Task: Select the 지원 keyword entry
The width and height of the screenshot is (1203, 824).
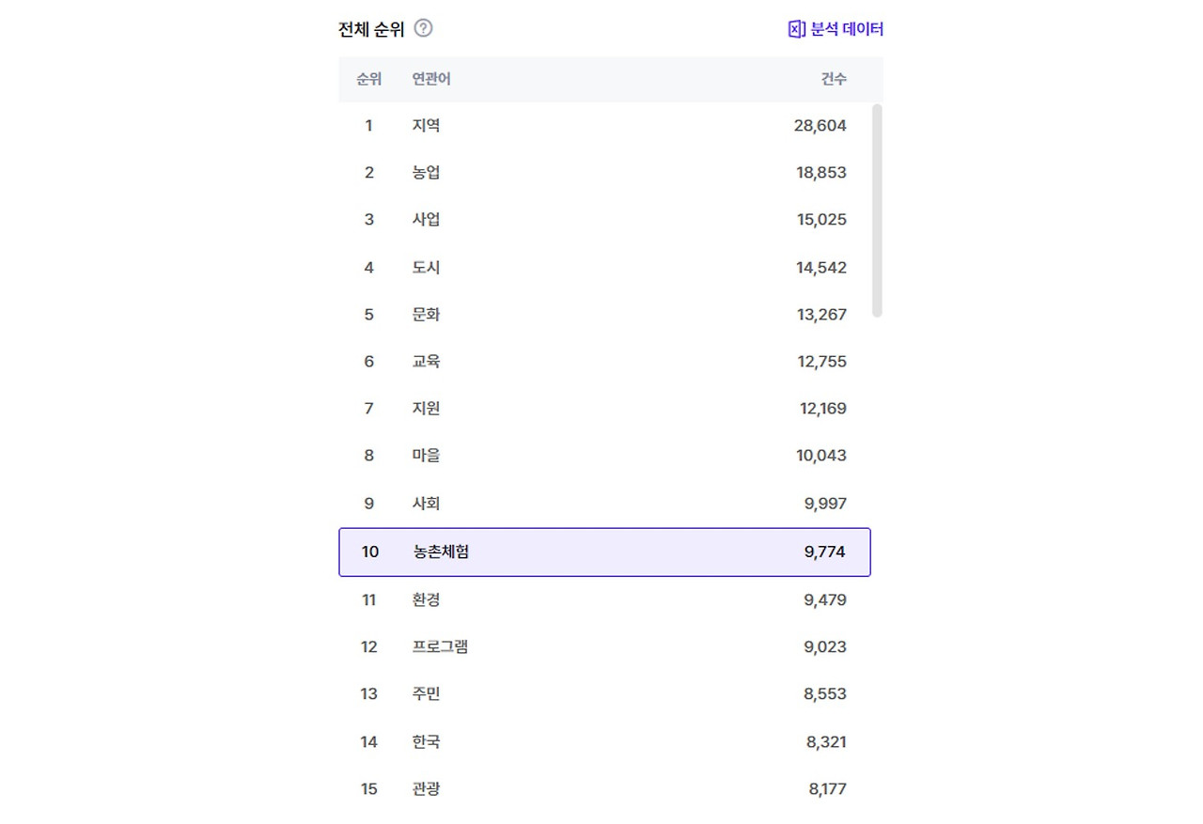Action: tap(426, 409)
